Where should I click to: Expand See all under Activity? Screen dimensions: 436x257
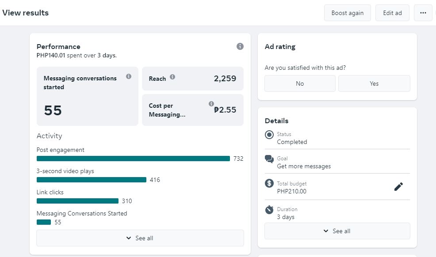140,238
